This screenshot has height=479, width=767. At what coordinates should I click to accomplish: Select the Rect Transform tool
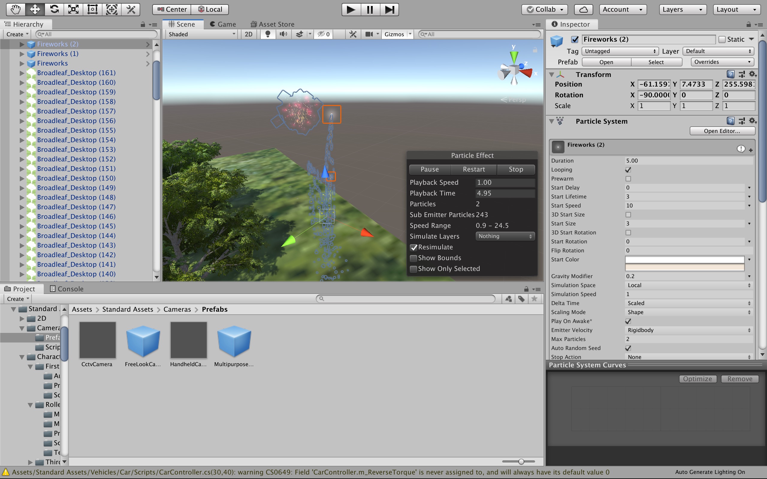click(92, 9)
